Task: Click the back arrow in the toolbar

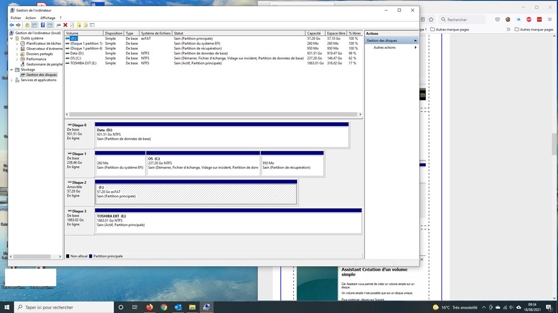Action: tap(11, 25)
